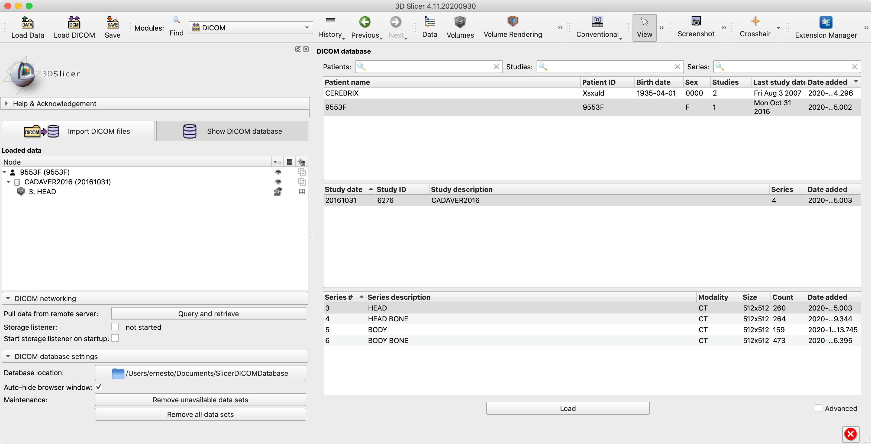Click Remove unavailable data sets
Image resolution: width=871 pixels, height=444 pixels.
(201, 400)
